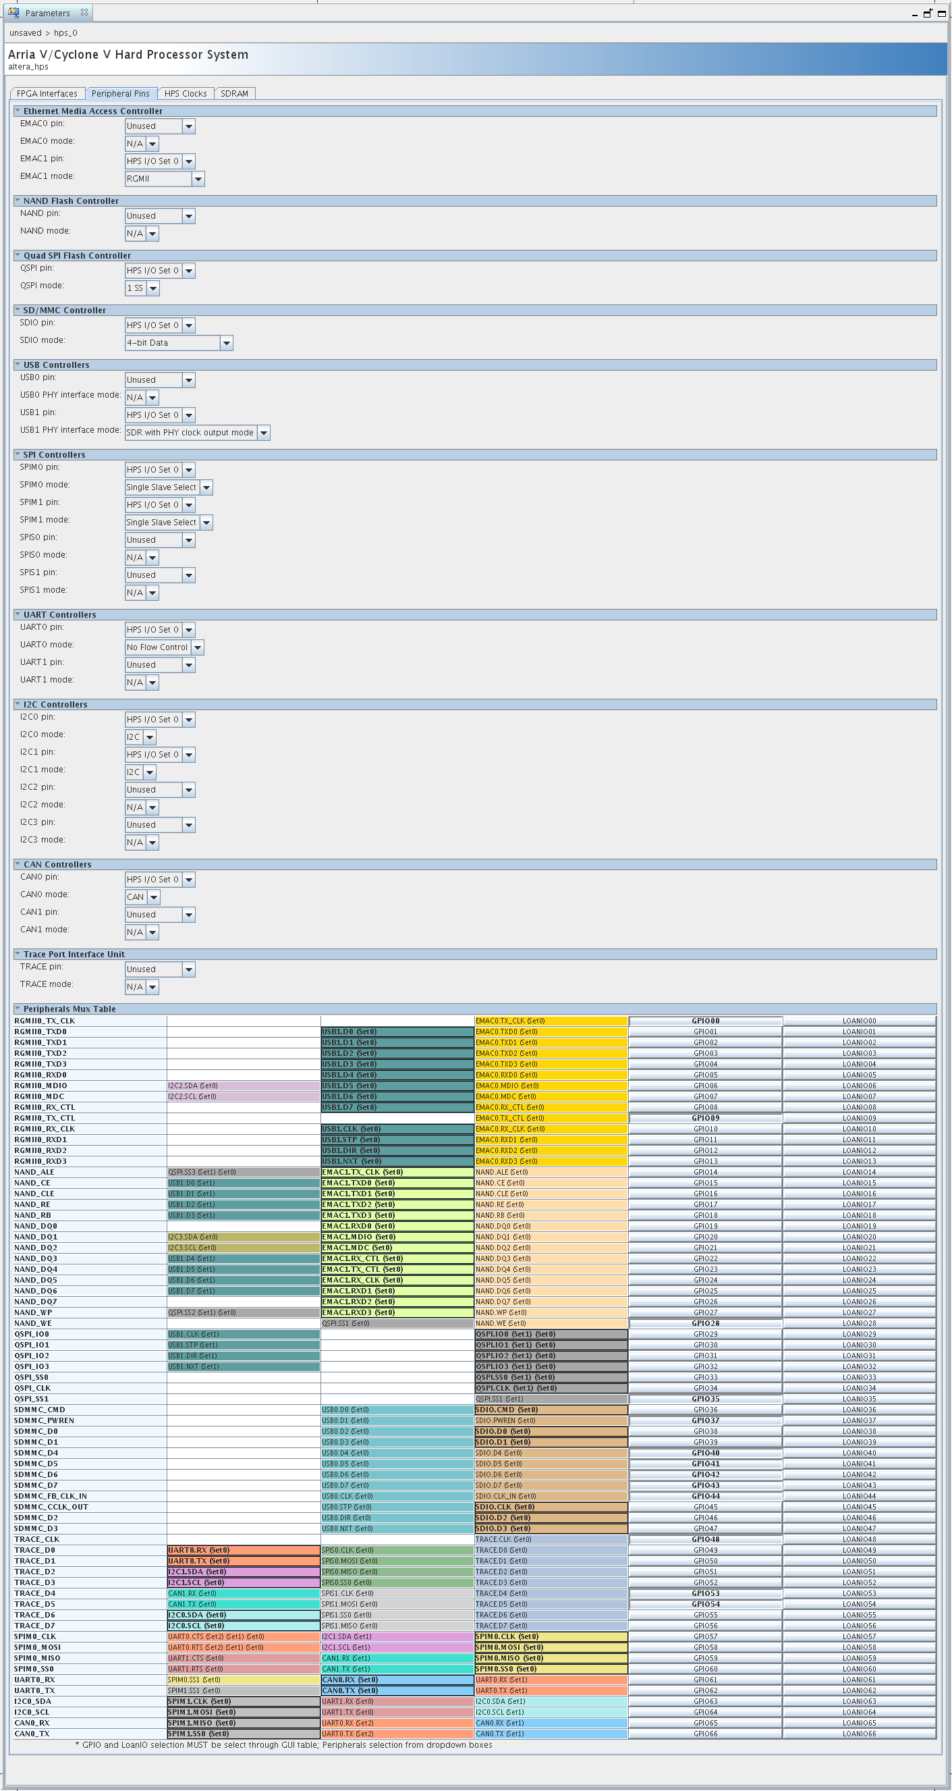Collapse the Trace Port Interface Unit section

pos(18,953)
